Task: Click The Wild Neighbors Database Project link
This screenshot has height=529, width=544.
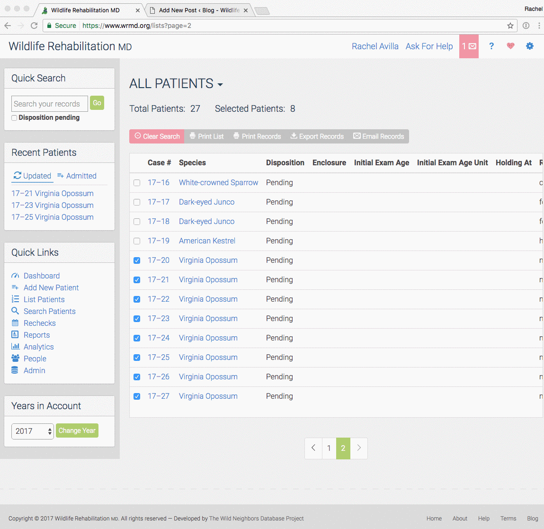Action: click(x=257, y=518)
